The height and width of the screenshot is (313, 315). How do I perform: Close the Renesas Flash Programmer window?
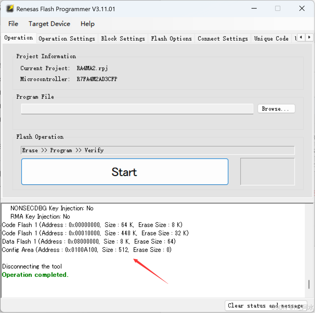click(302, 8)
